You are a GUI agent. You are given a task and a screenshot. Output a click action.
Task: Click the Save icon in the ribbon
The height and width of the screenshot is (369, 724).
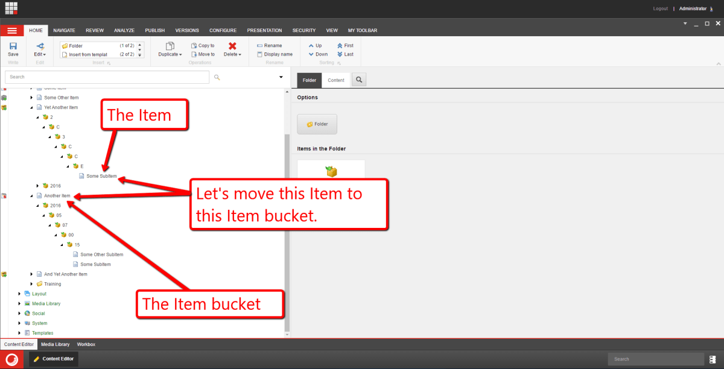13,46
